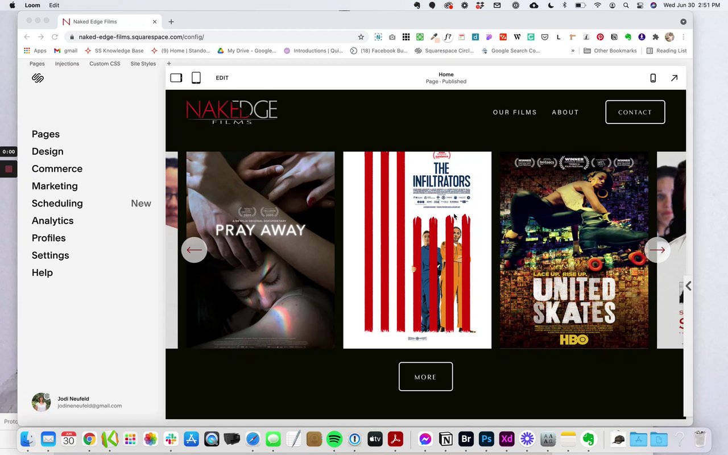This screenshot has width=728, height=455.
Task: Click the right arrow on film gallery carousel
Action: tap(657, 250)
